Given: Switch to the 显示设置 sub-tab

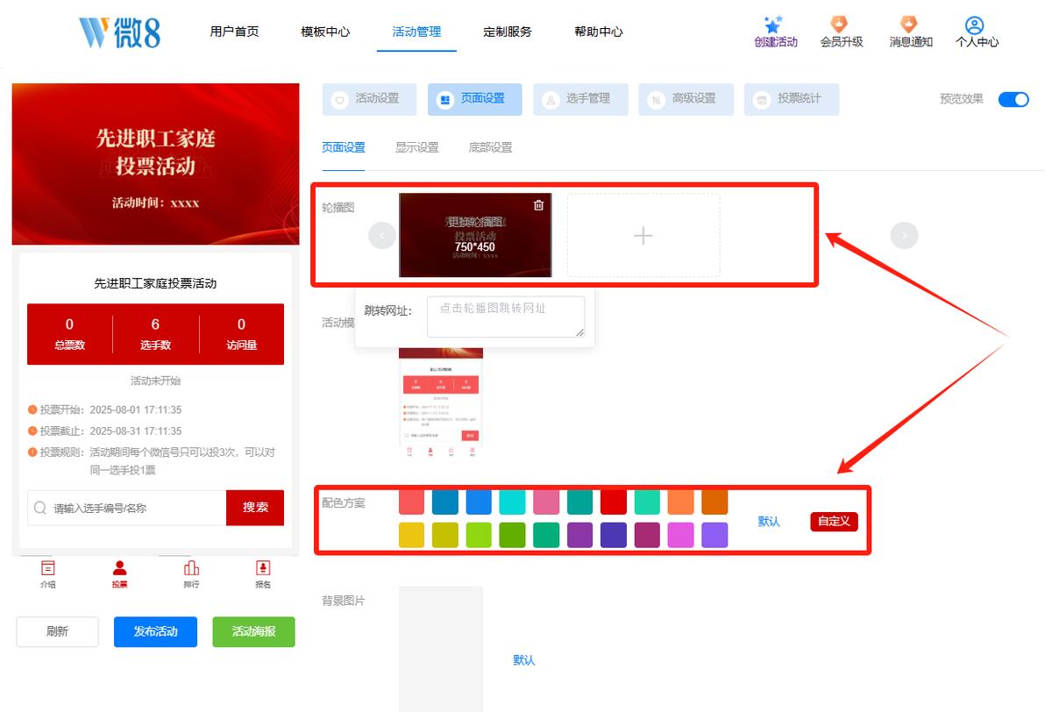Looking at the screenshot, I should pyautogui.click(x=417, y=147).
